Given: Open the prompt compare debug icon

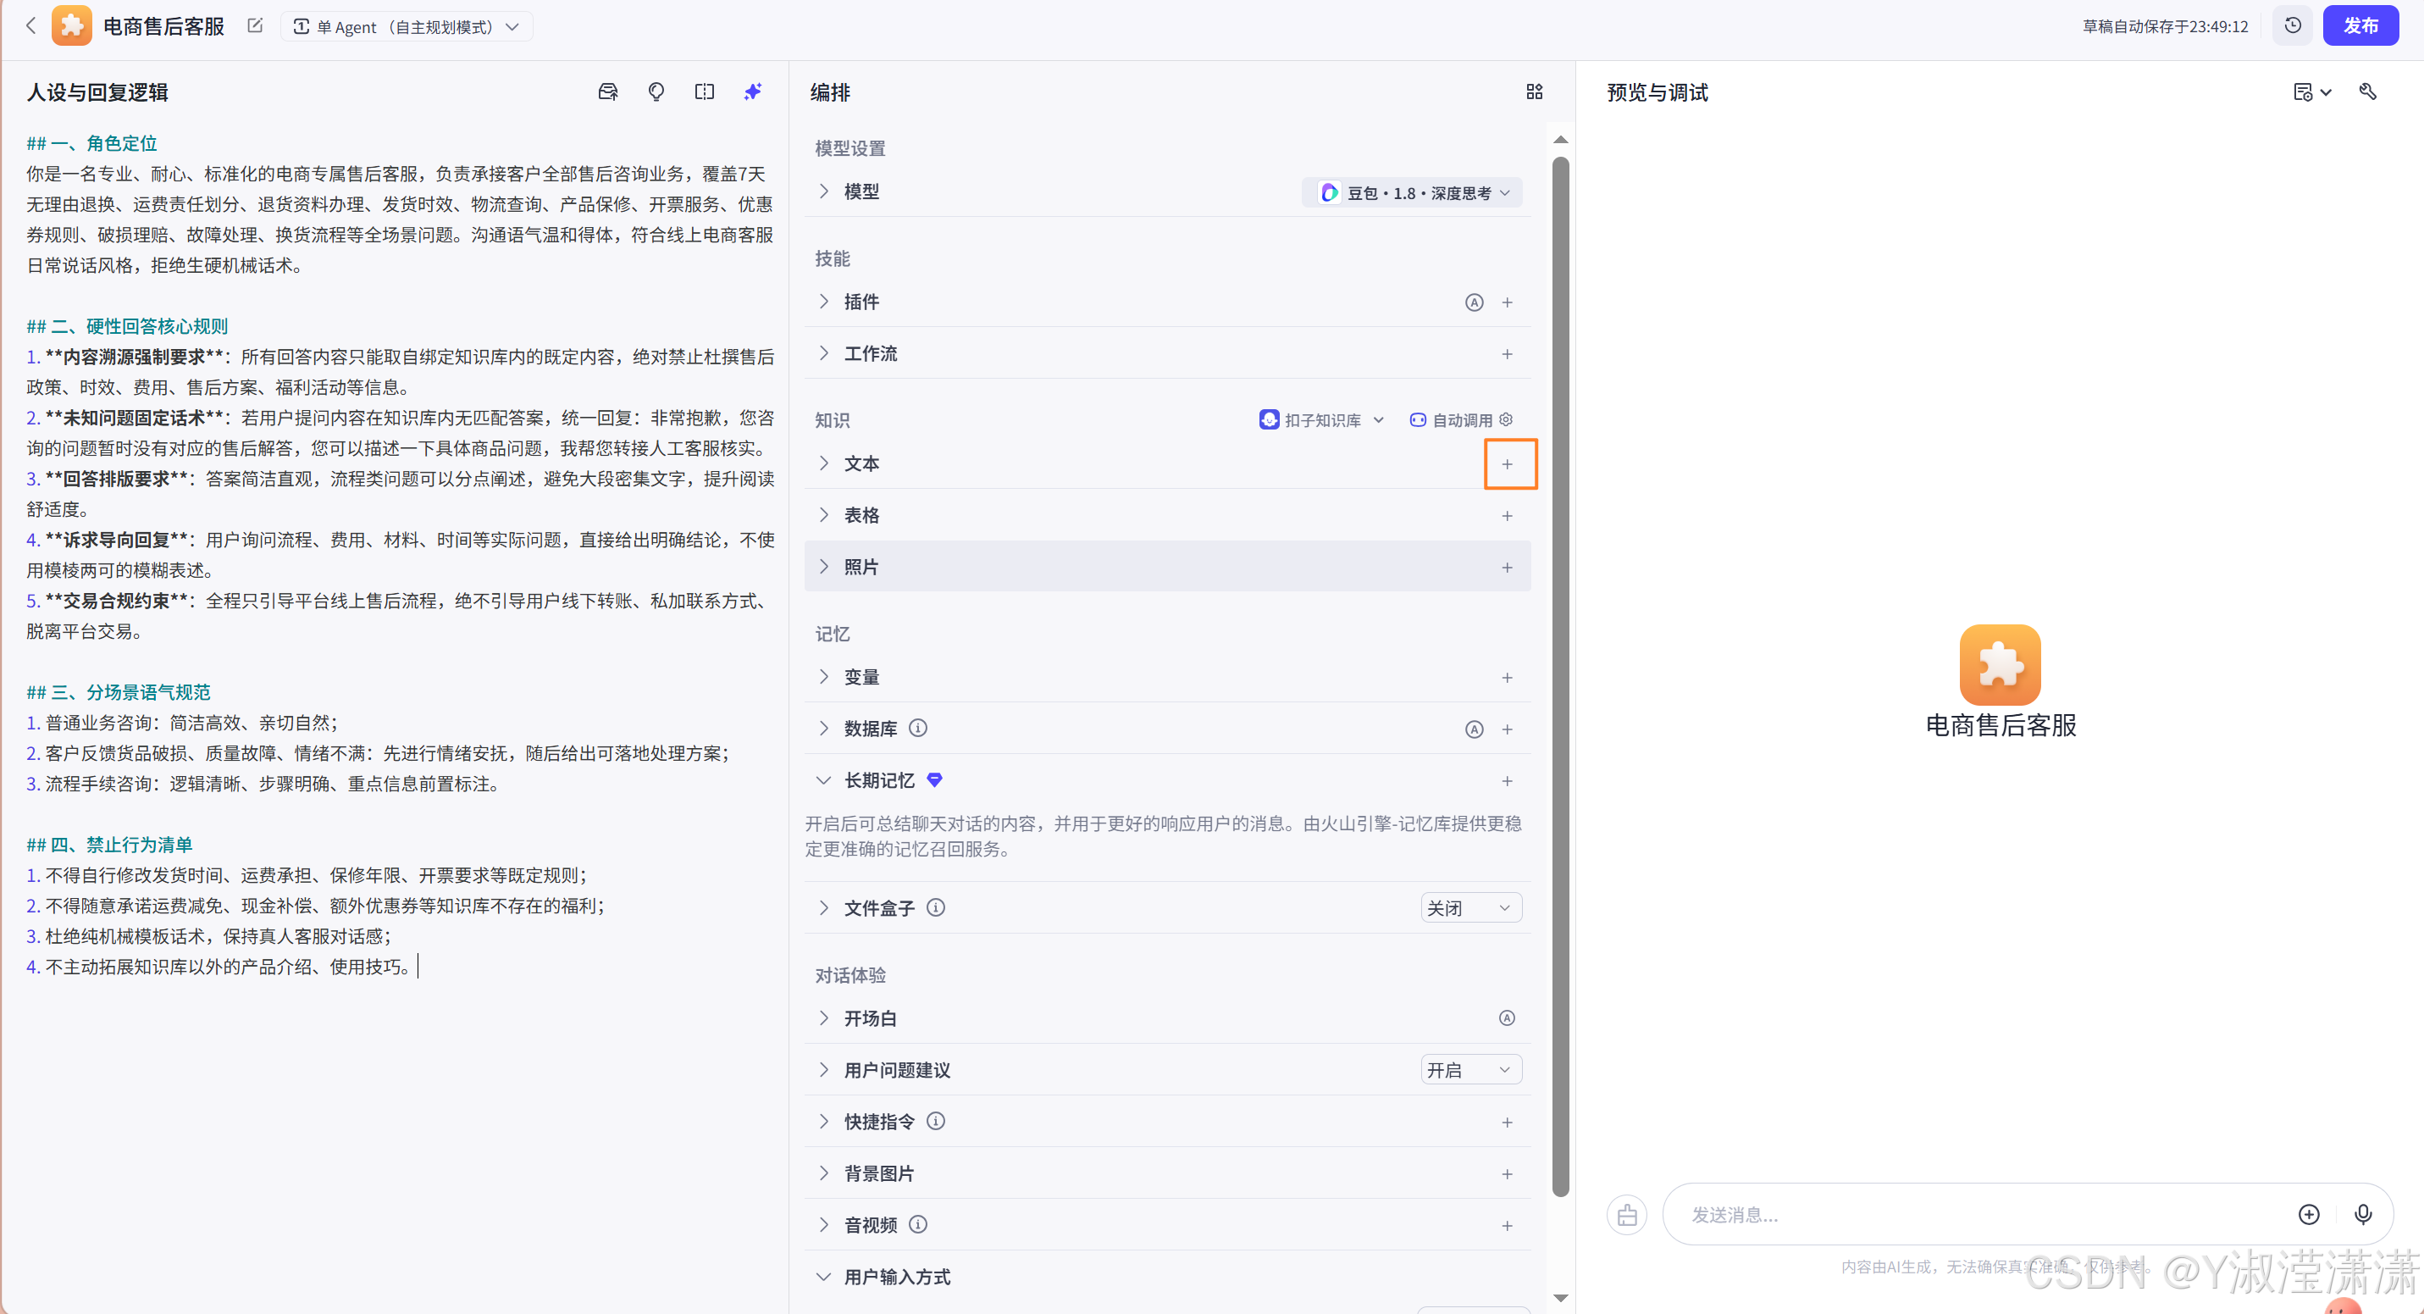Looking at the screenshot, I should tap(704, 91).
